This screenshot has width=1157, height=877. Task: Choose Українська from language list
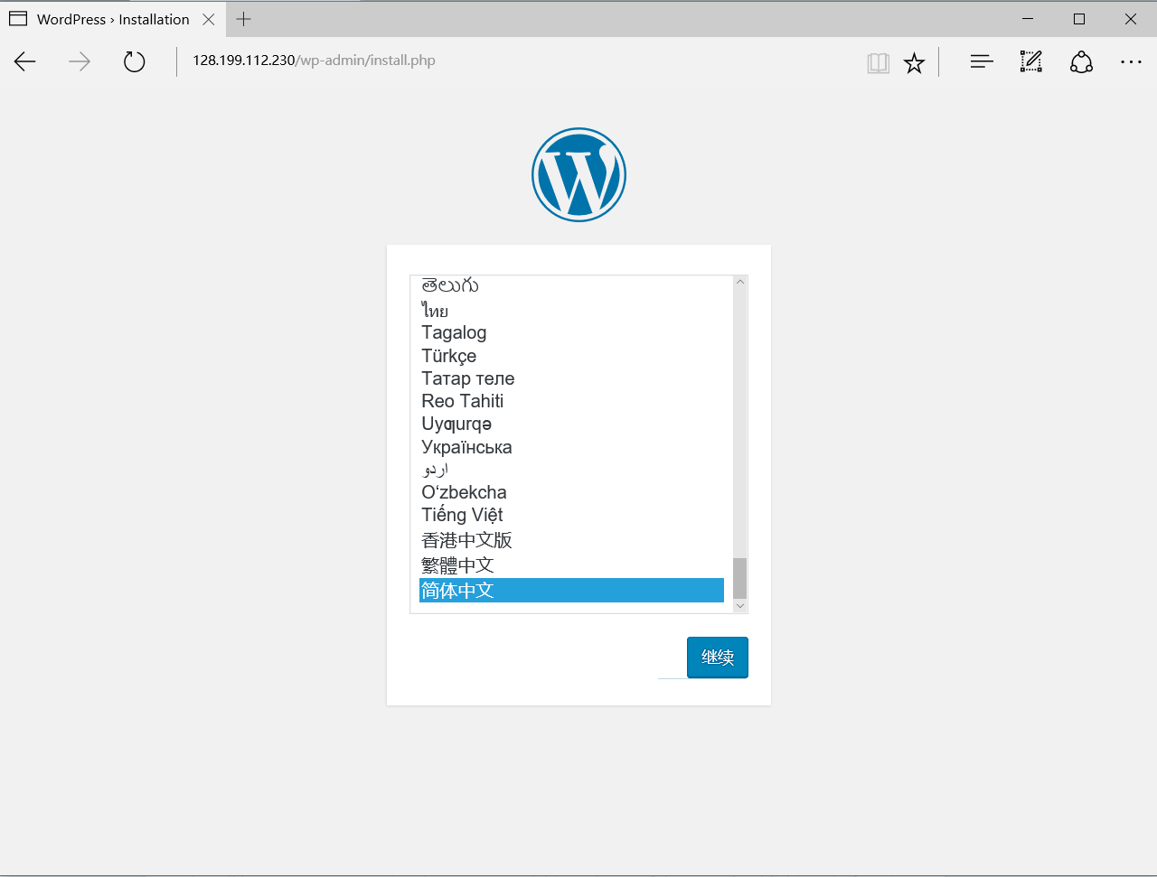point(571,447)
